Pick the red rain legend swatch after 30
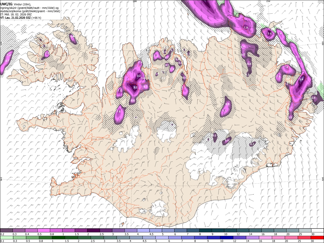Image resolution: width=324 pixels, height=243 pixels. (x=318, y=237)
